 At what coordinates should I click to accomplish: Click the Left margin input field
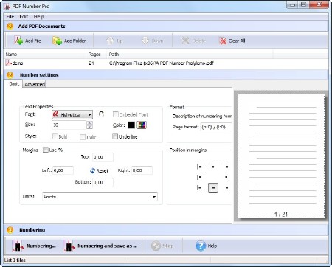point(63,170)
